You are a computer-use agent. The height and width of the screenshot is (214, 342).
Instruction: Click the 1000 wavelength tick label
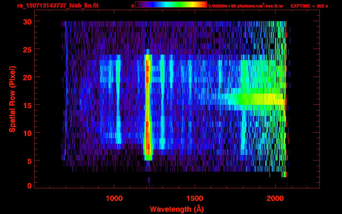tap(114, 198)
